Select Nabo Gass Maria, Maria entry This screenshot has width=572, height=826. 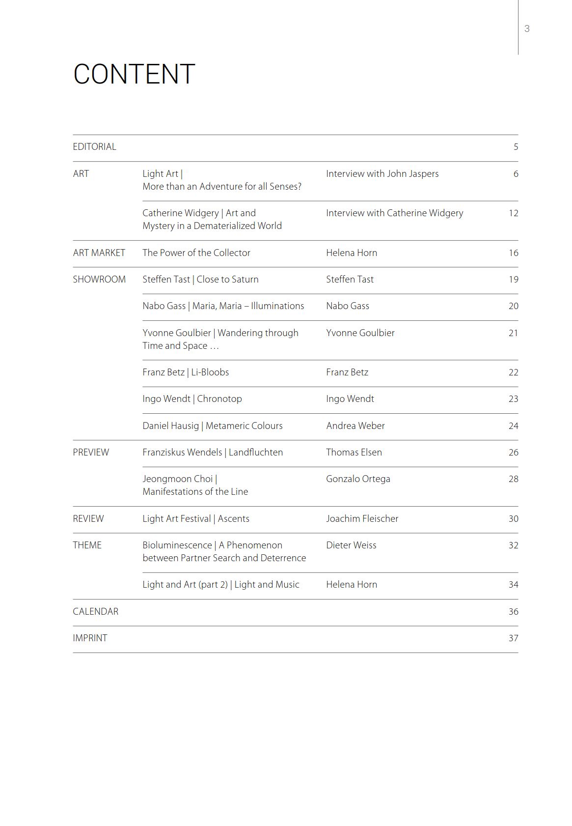[x=223, y=306]
